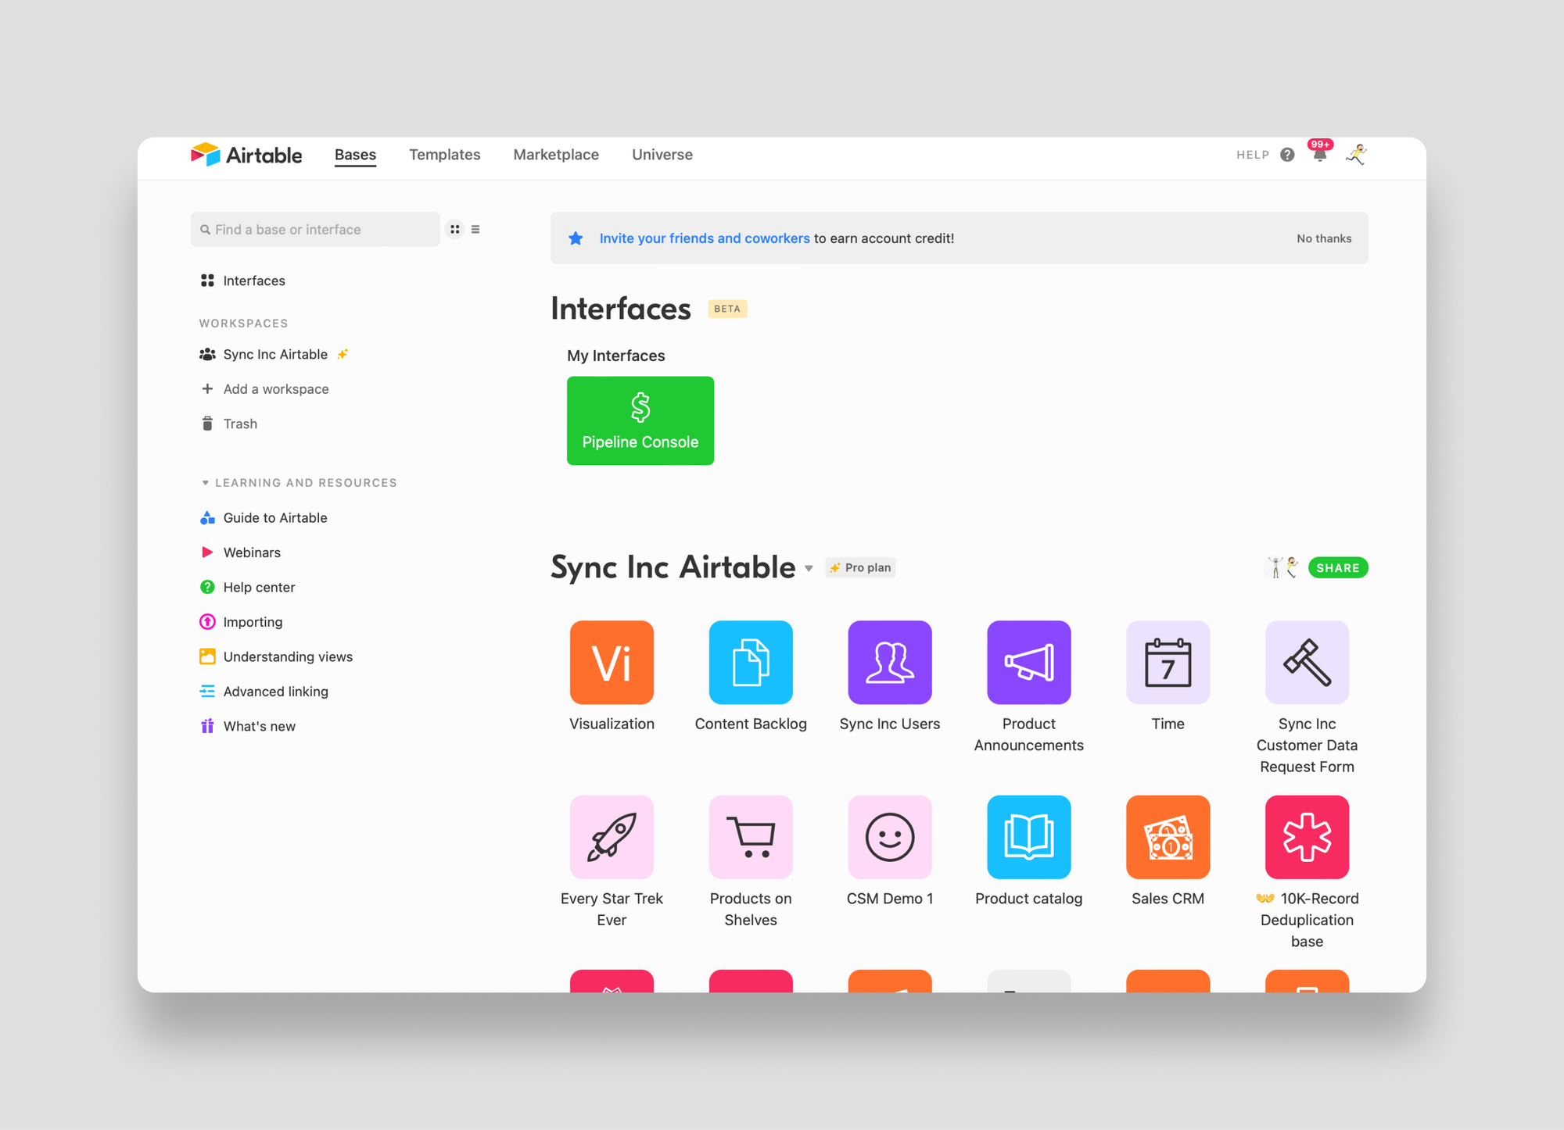
Task: Select the Marketplace tab
Action: 555,154
